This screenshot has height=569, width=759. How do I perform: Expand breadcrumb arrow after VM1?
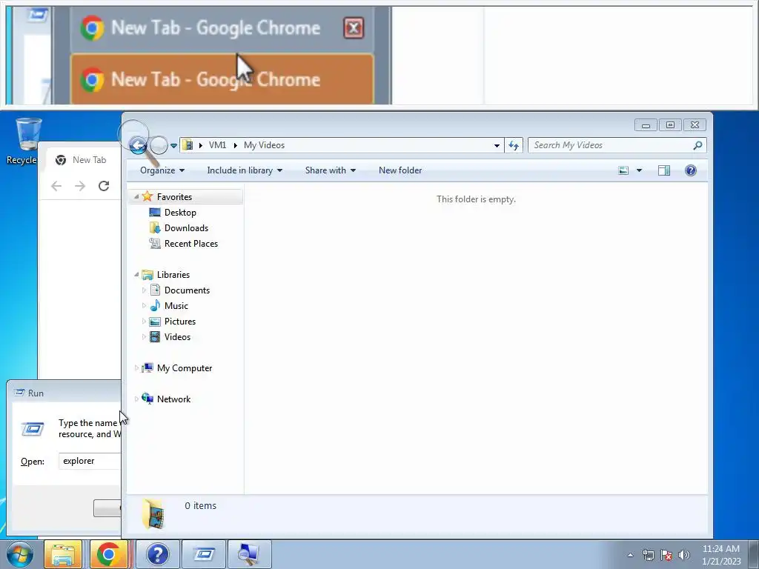(x=235, y=145)
